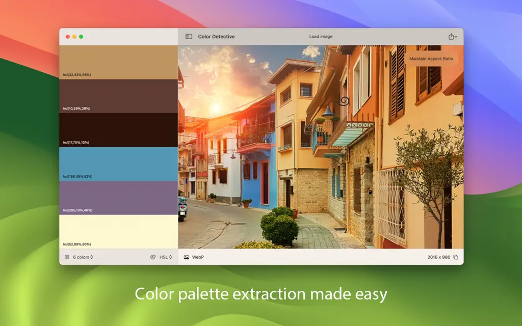Open the 6 colors count selector

pyautogui.click(x=82, y=257)
